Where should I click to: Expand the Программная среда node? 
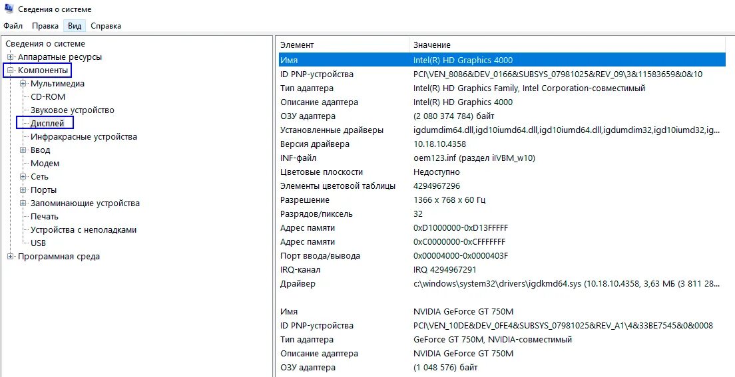coord(10,257)
